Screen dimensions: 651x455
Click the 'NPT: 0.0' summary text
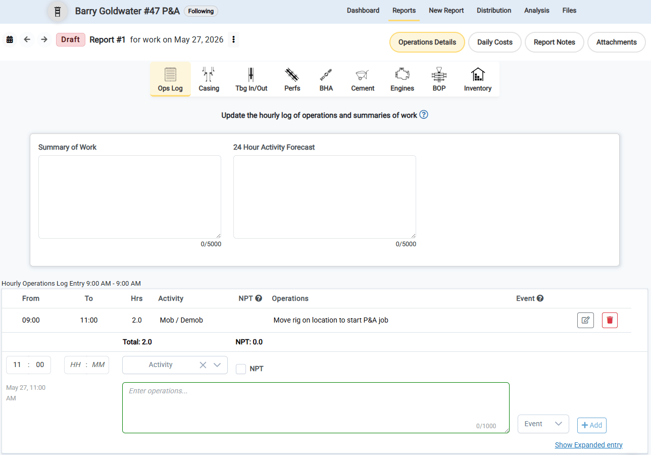pos(249,342)
